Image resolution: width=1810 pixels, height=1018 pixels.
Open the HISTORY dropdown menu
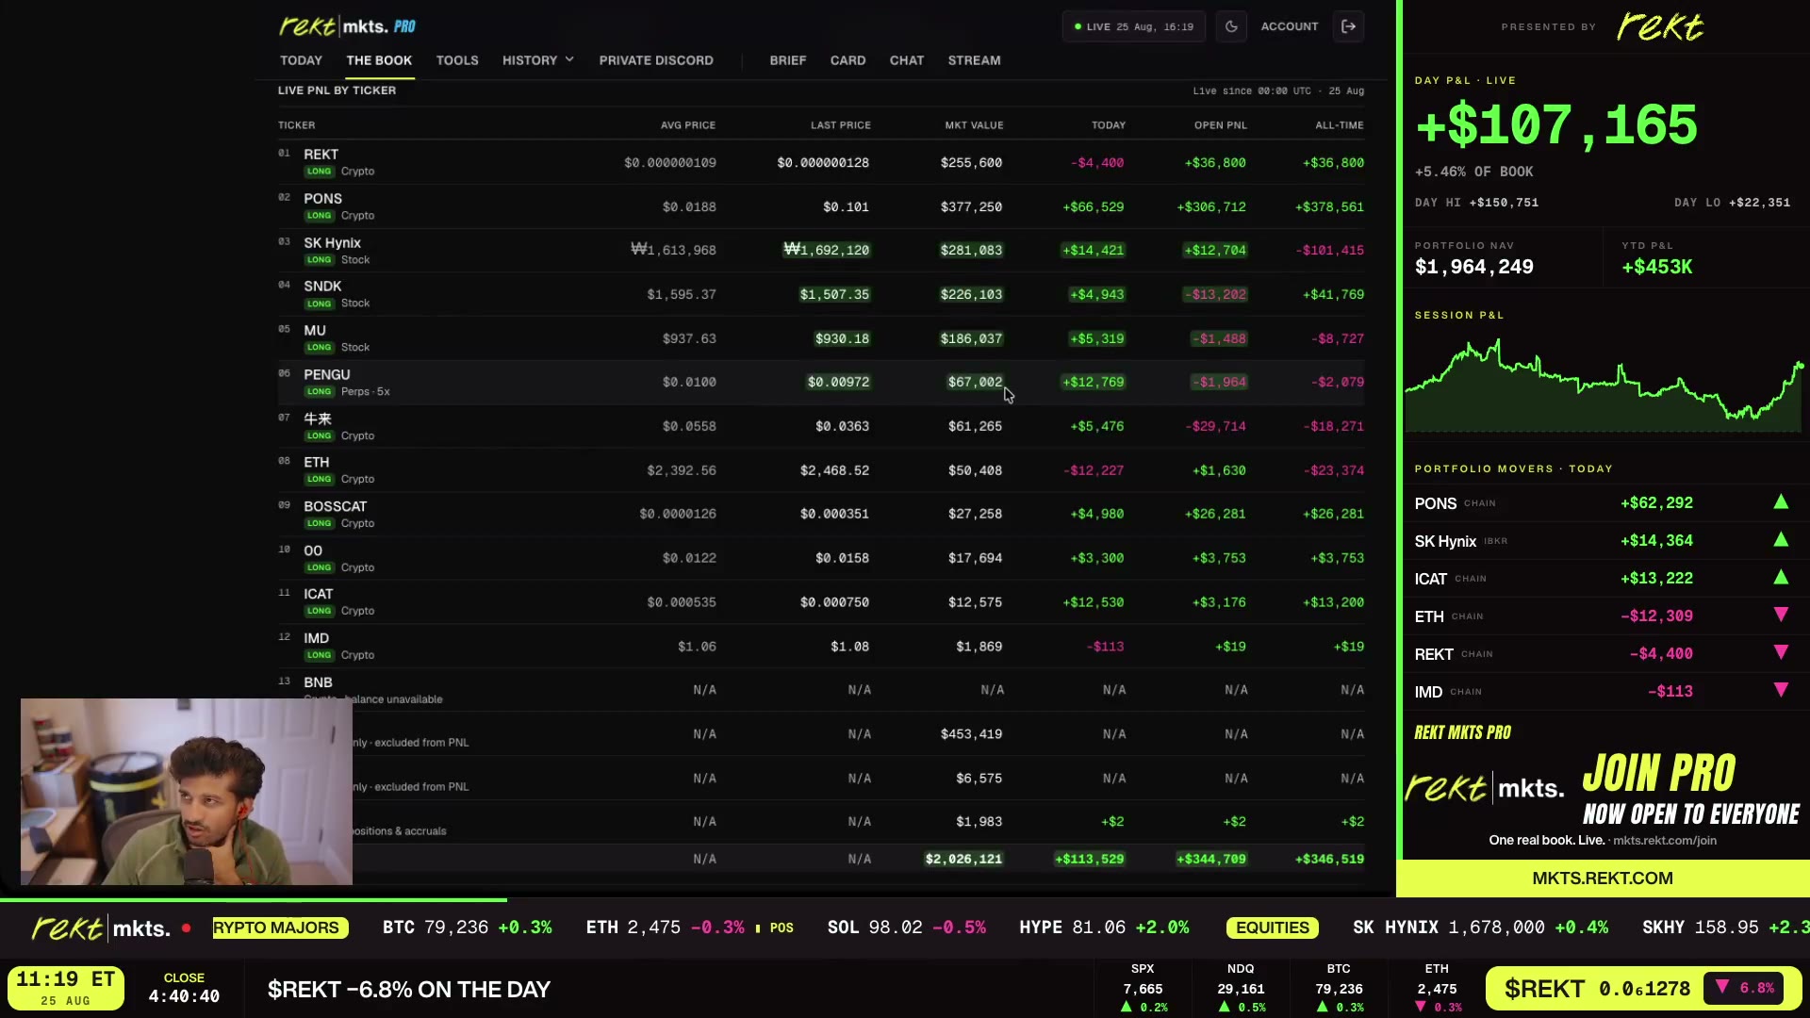(x=538, y=60)
